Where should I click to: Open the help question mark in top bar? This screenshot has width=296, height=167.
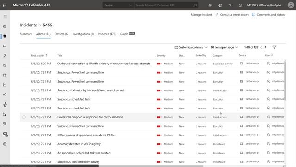230,6
